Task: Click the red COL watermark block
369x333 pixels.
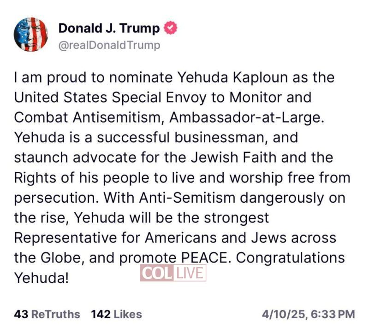Action: 157,273
